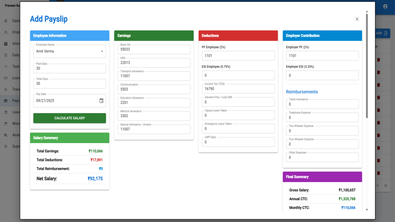Click the Payslip sidebar icon
The image size is (395, 222).
coord(6,101)
